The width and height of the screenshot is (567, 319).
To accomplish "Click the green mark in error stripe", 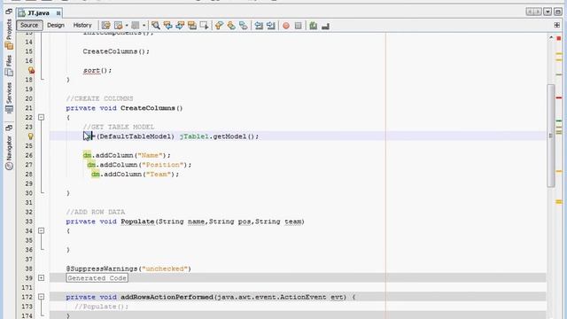I will pos(559,121).
